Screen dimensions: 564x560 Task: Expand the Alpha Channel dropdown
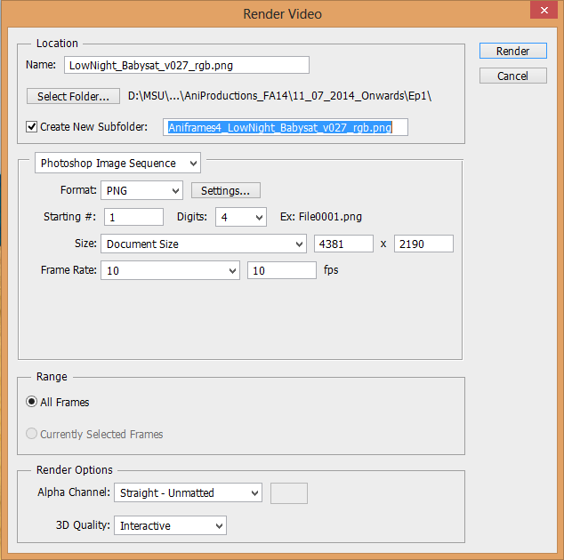pos(188,492)
